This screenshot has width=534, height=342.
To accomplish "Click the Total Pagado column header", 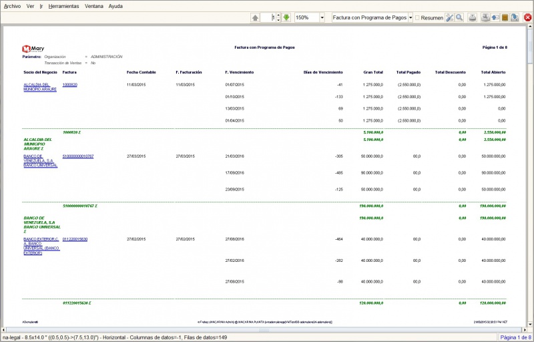I will click(409, 72).
